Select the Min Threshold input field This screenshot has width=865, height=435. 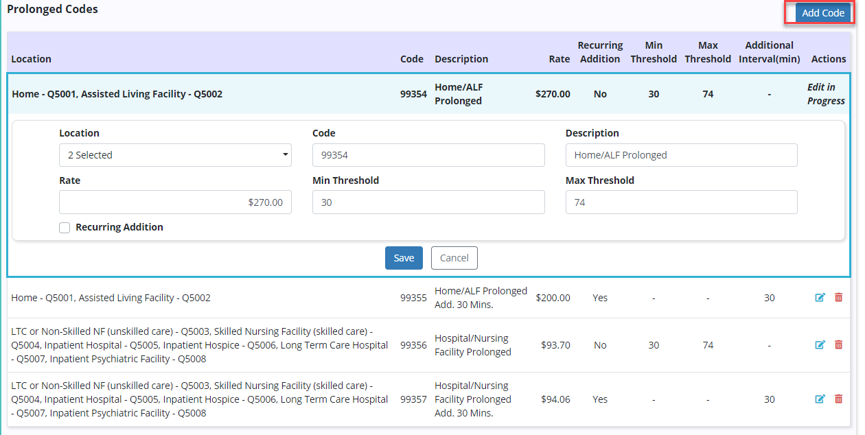(x=428, y=202)
